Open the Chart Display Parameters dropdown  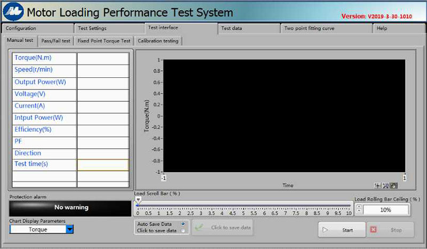pyautogui.click(x=69, y=229)
